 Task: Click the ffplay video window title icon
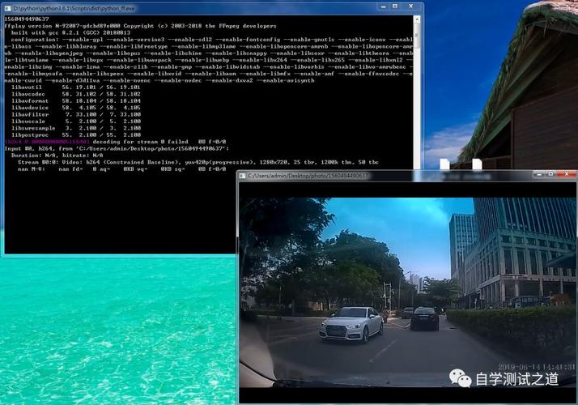(243, 176)
